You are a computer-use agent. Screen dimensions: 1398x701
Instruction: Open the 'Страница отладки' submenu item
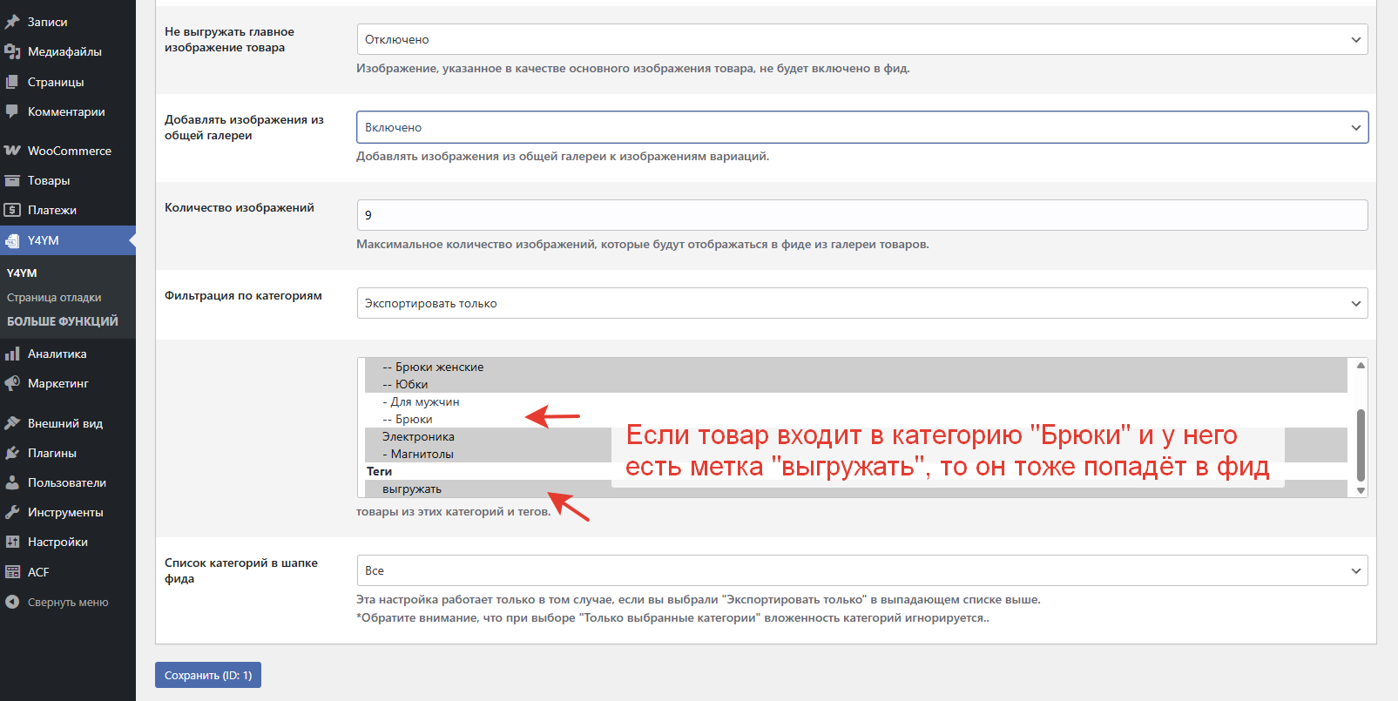(x=54, y=297)
